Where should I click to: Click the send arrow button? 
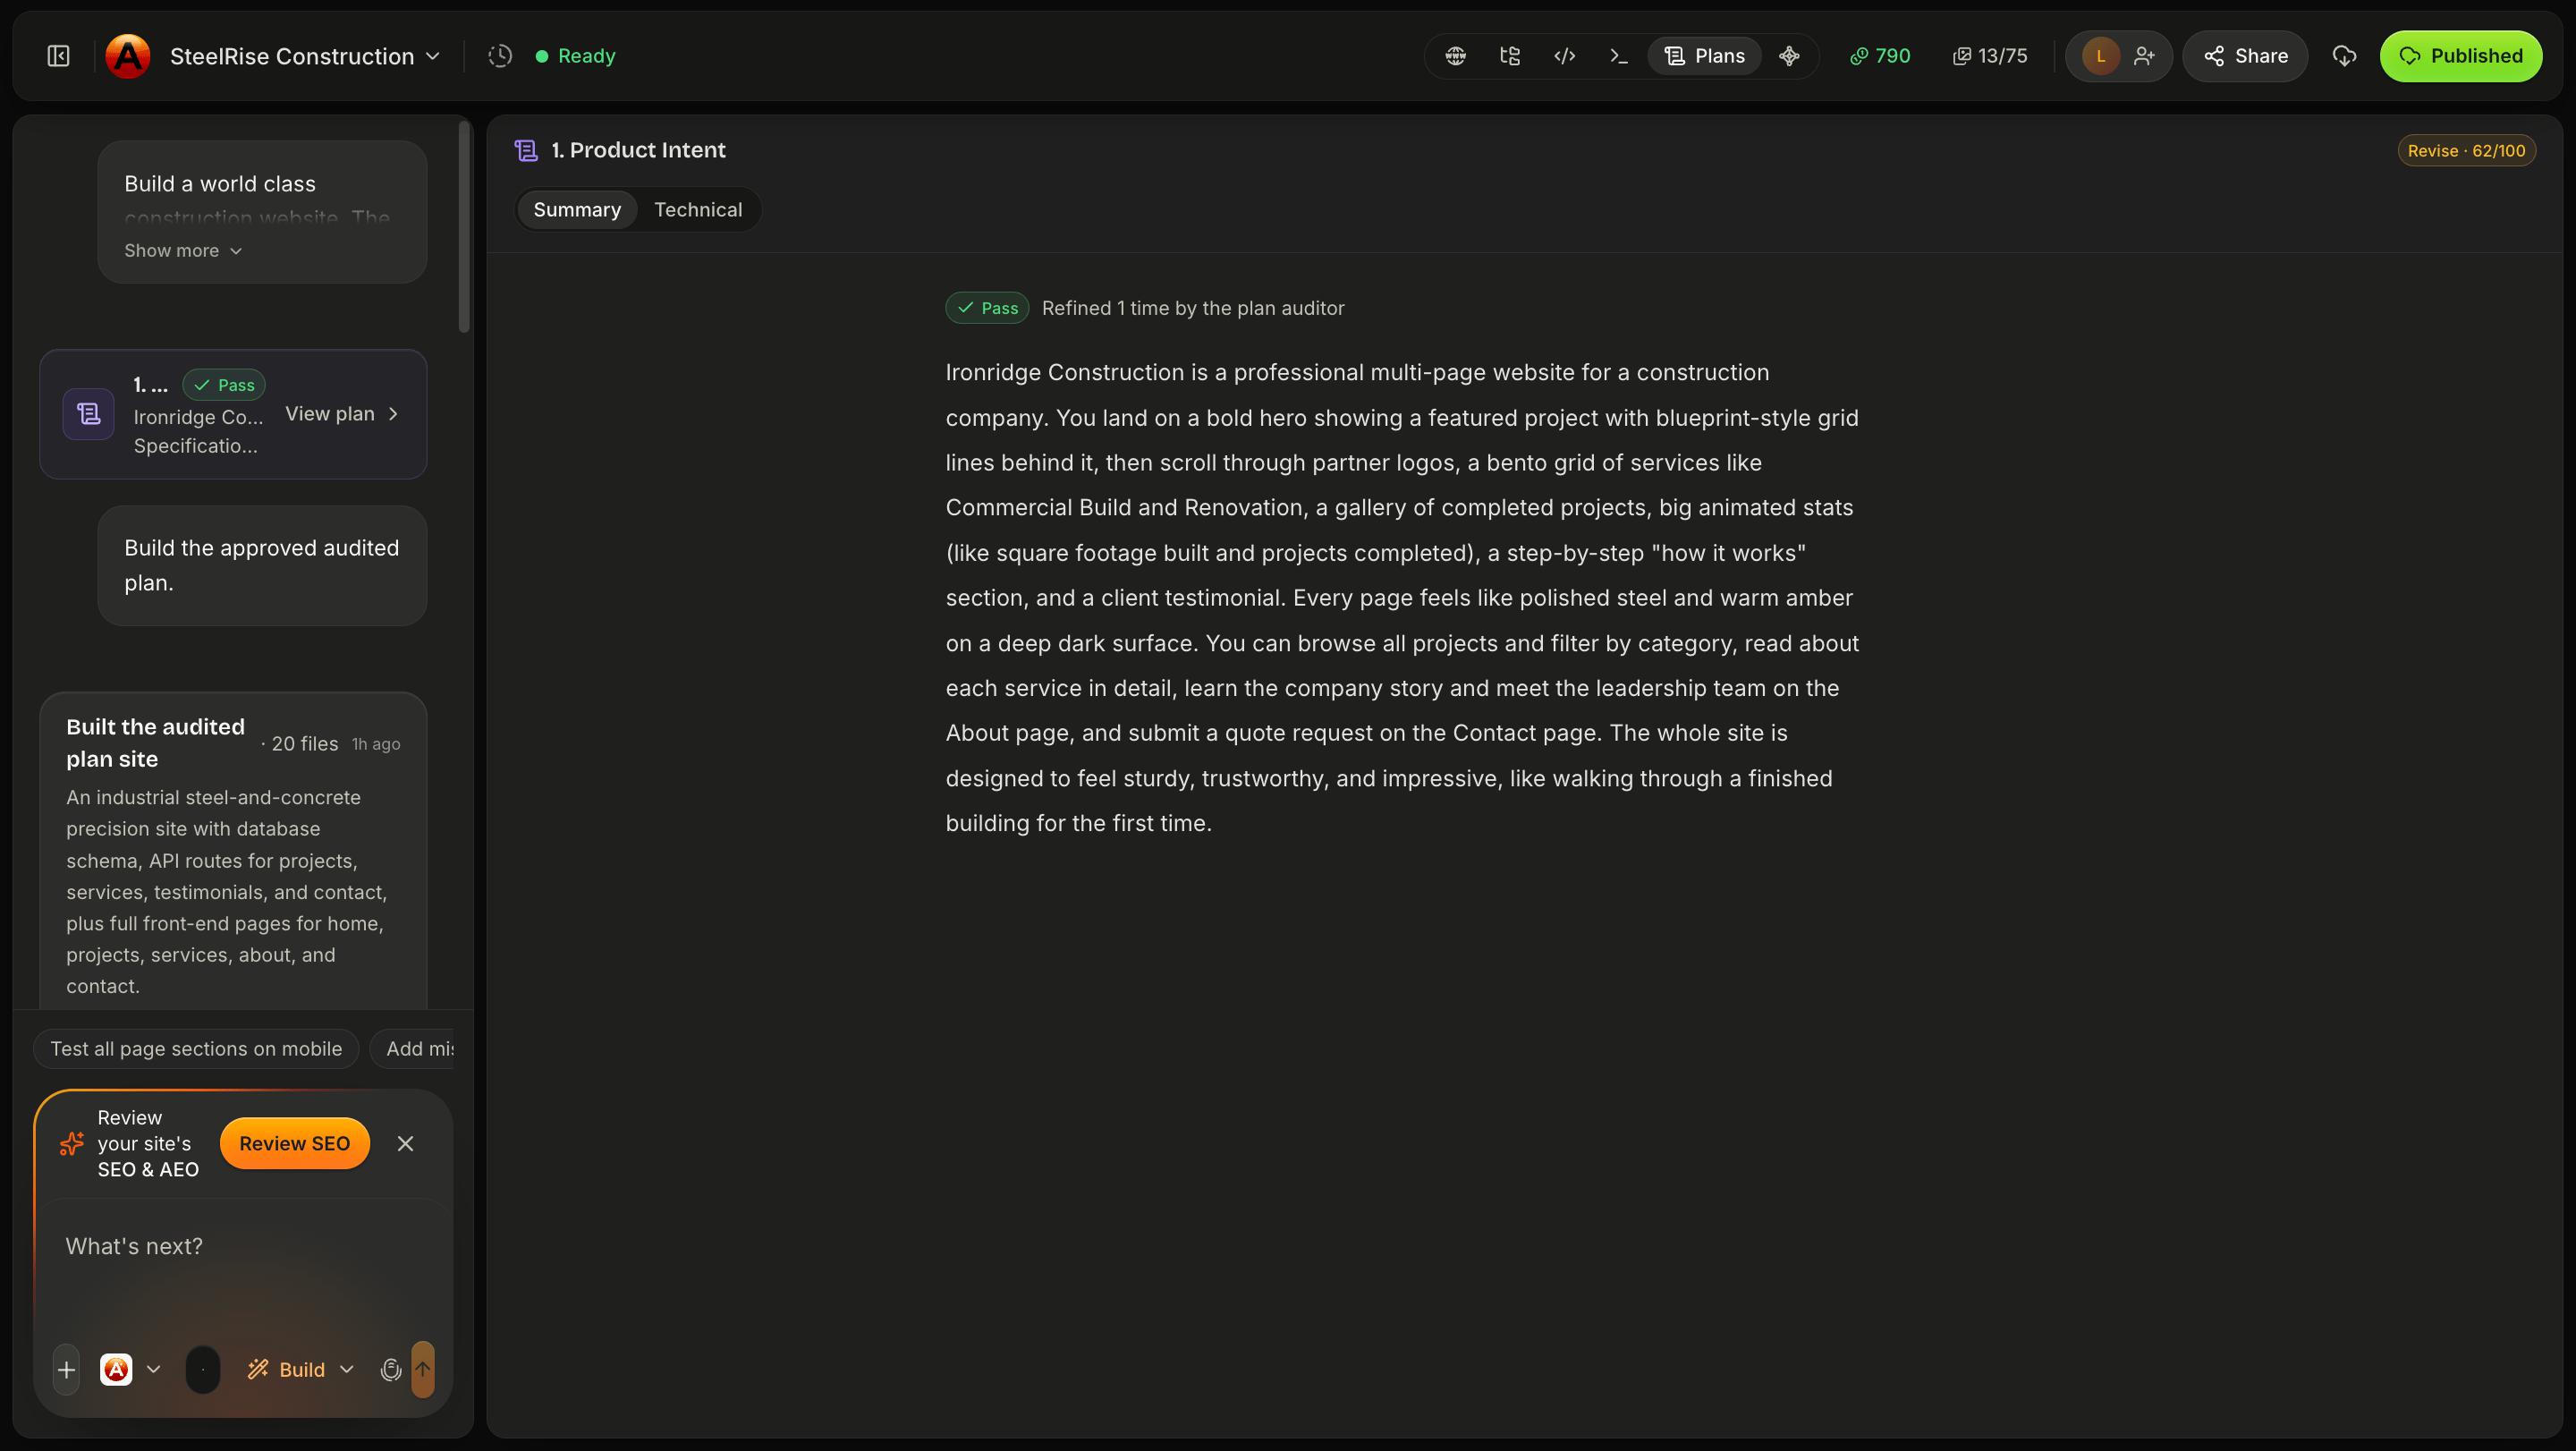click(x=423, y=1369)
